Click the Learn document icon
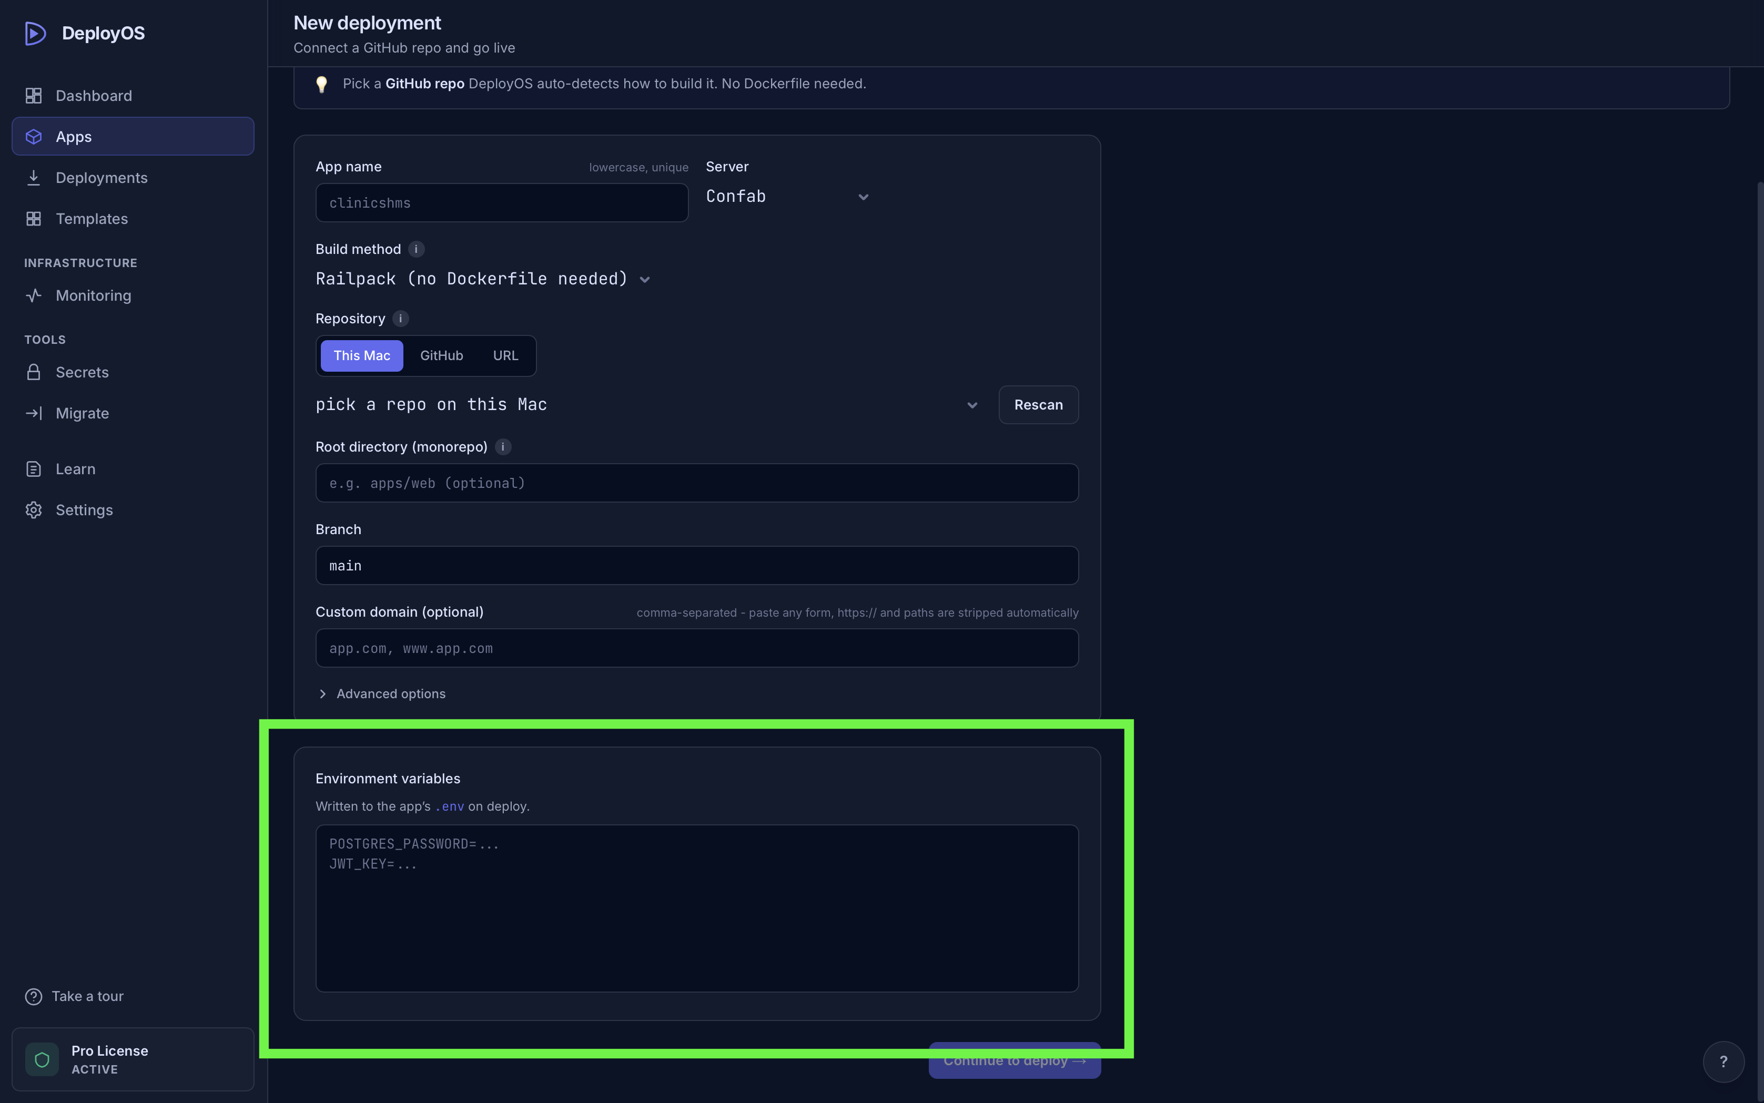 (34, 469)
